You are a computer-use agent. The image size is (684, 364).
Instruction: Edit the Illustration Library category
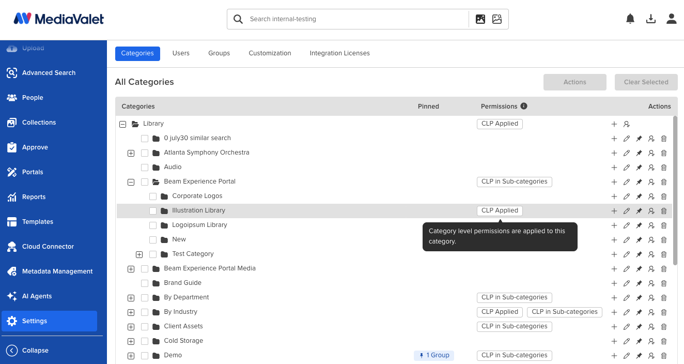pyautogui.click(x=627, y=211)
